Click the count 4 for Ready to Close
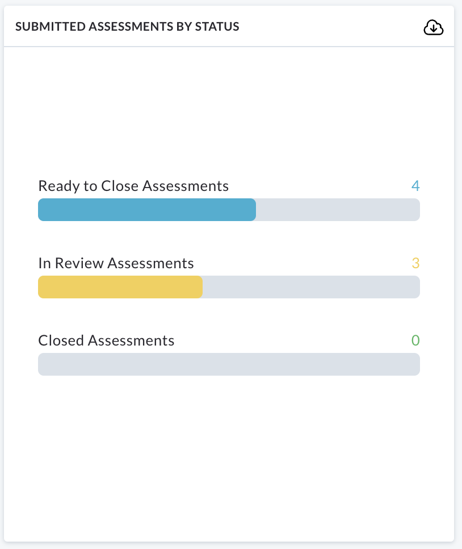 pyautogui.click(x=415, y=186)
